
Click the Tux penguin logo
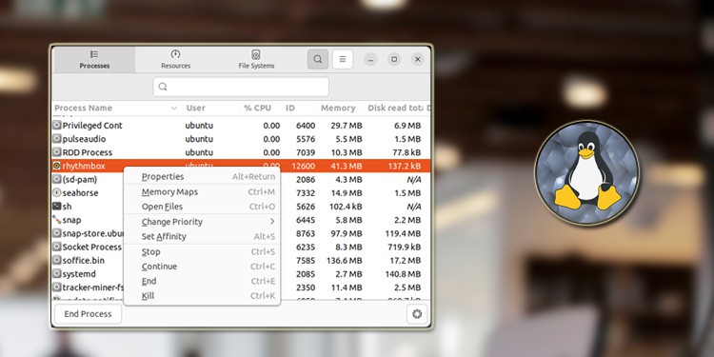tap(587, 173)
